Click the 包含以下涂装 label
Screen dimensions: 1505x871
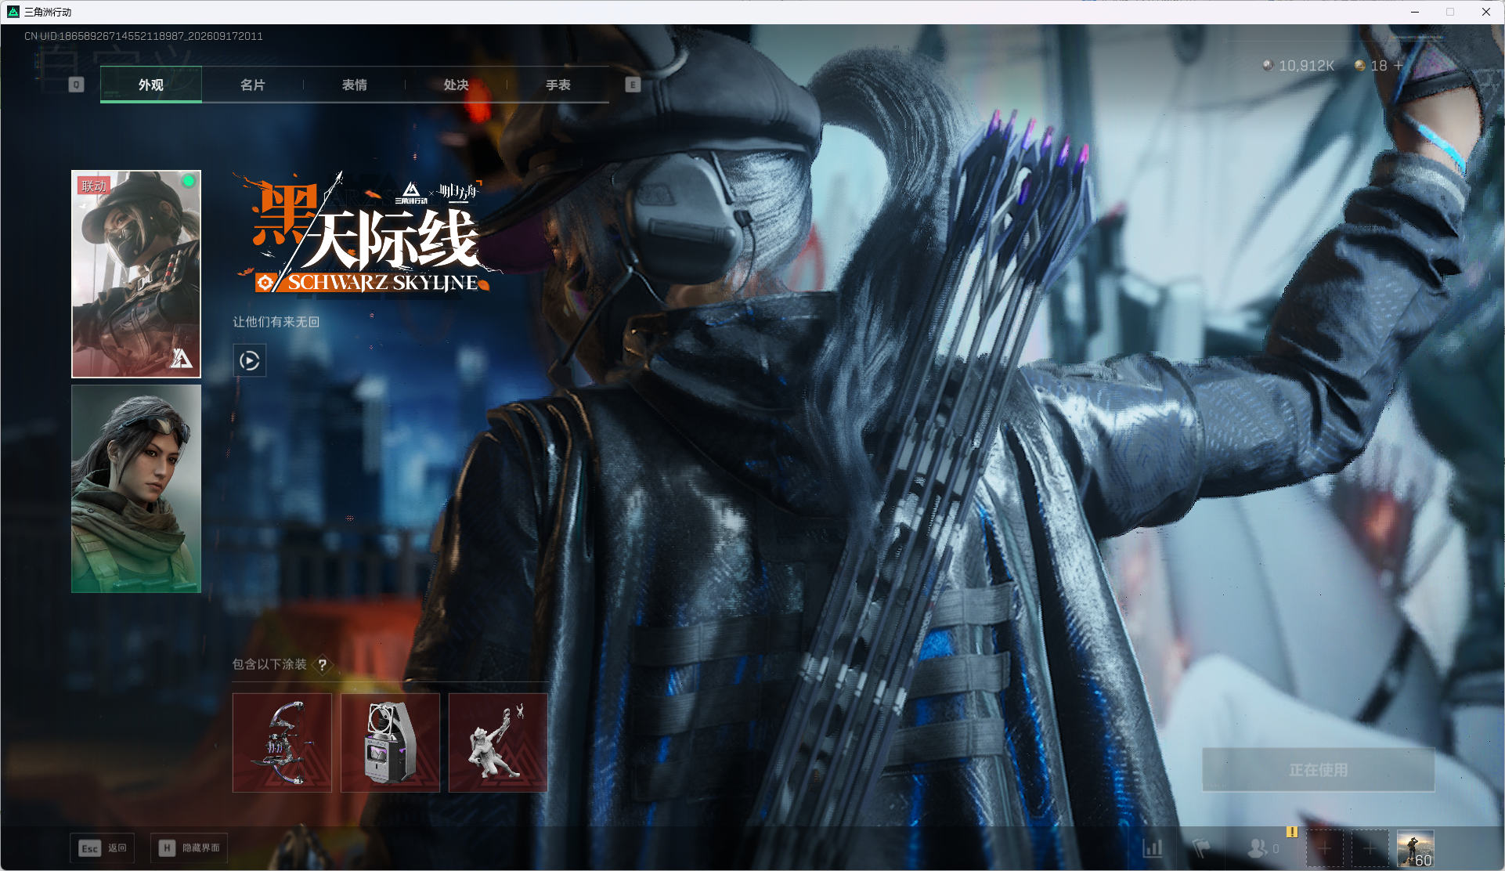click(269, 664)
